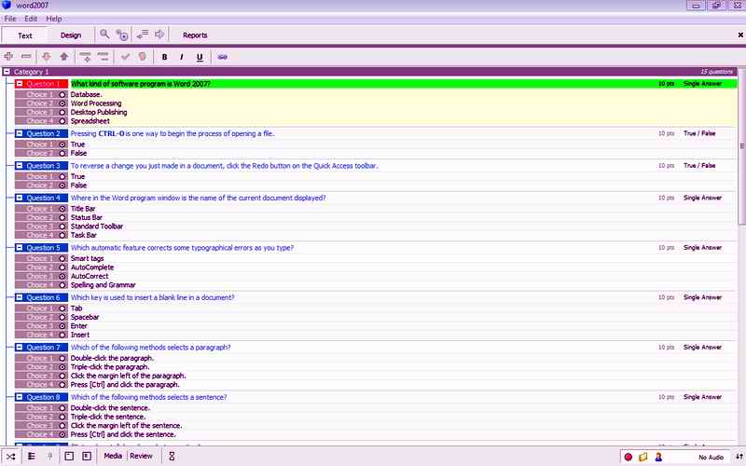The image size is (746, 466).
Task: Select AutoCorrect radio button in Question 5
Action: pos(62,277)
